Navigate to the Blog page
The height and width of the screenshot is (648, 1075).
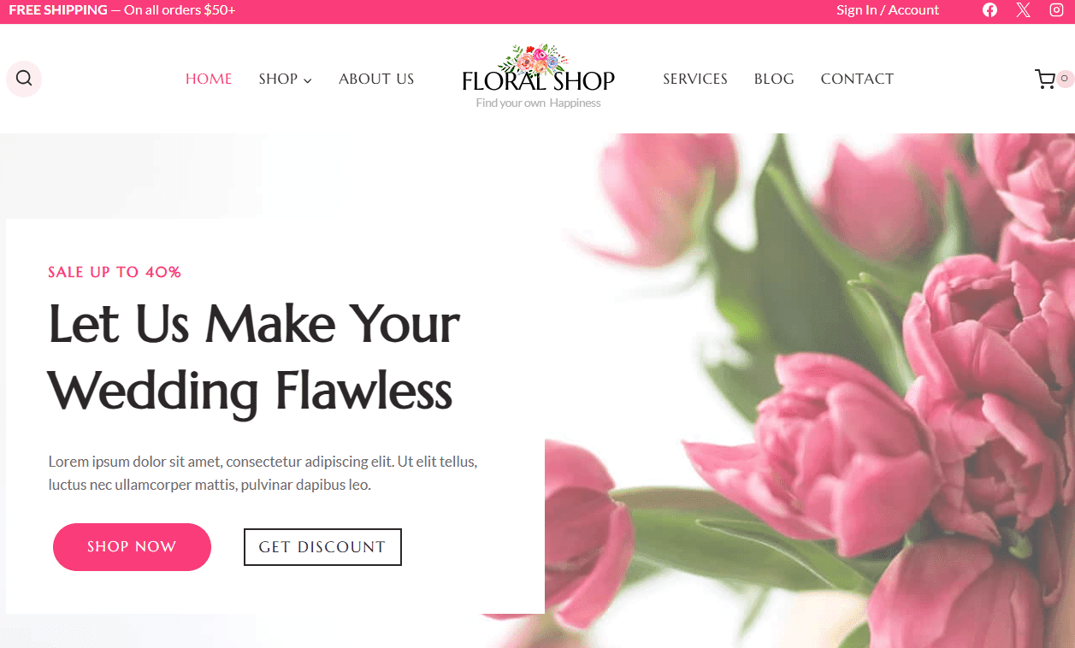pos(774,79)
